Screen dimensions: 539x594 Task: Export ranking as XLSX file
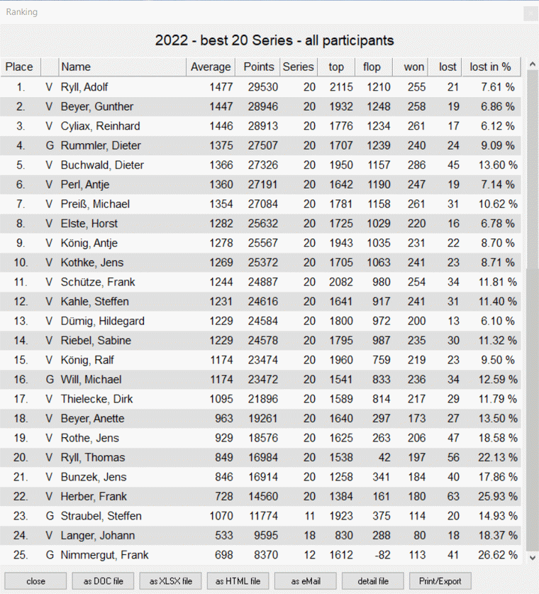coord(170,581)
